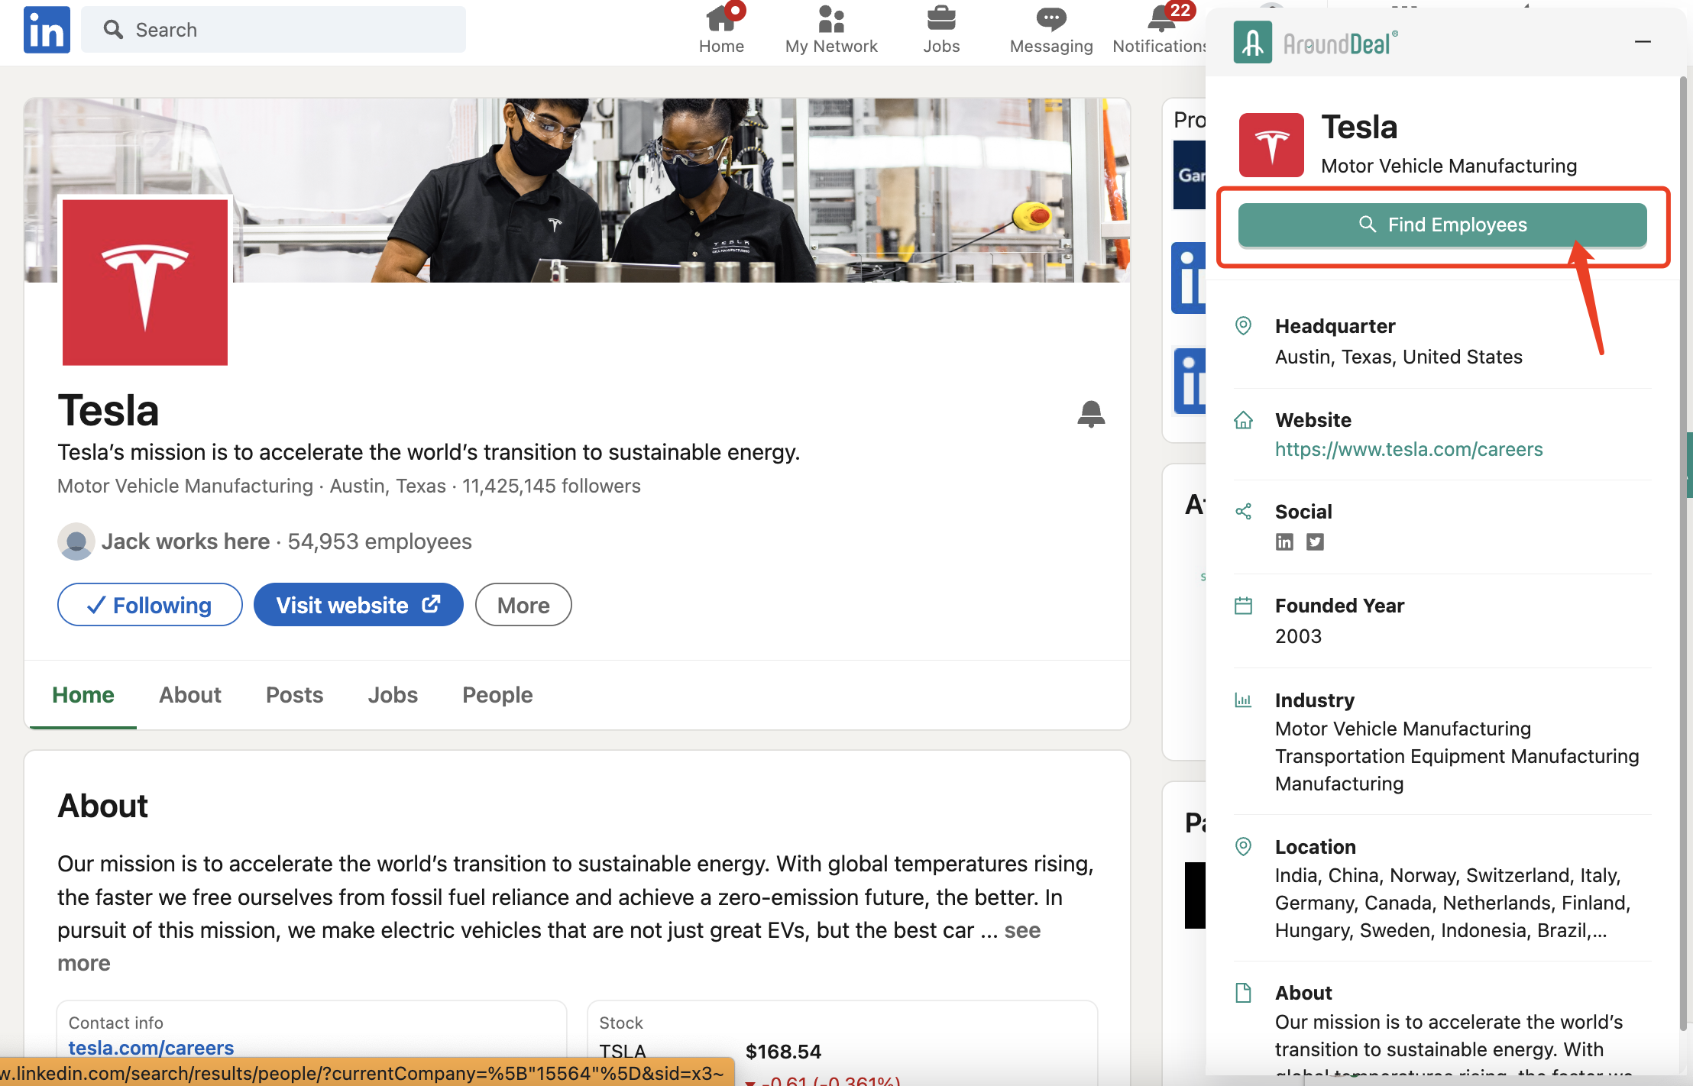Expand About text with see more
Screen dimensions: 1693x1086
[x=1022, y=930]
